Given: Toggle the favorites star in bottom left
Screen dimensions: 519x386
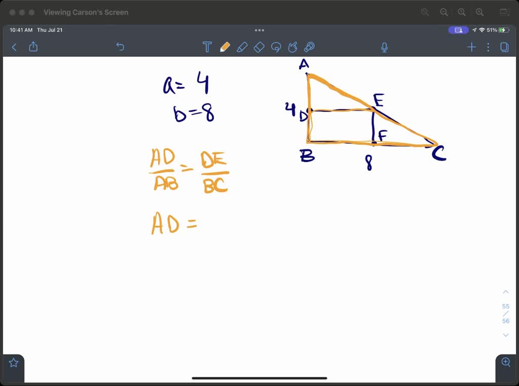Looking at the screenshot, I should coord(13,362).
